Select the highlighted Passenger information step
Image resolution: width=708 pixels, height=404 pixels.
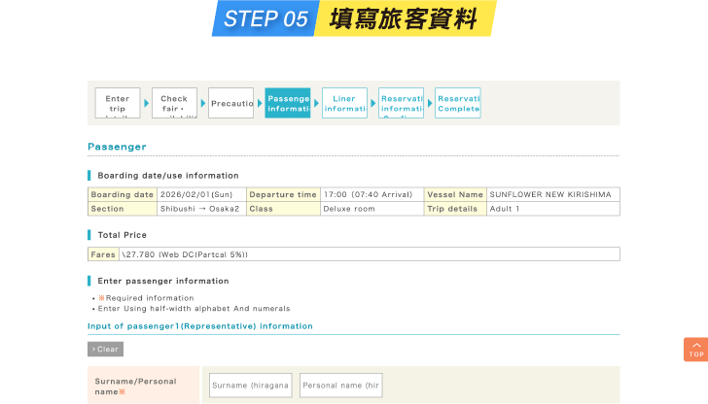point(288,103)
